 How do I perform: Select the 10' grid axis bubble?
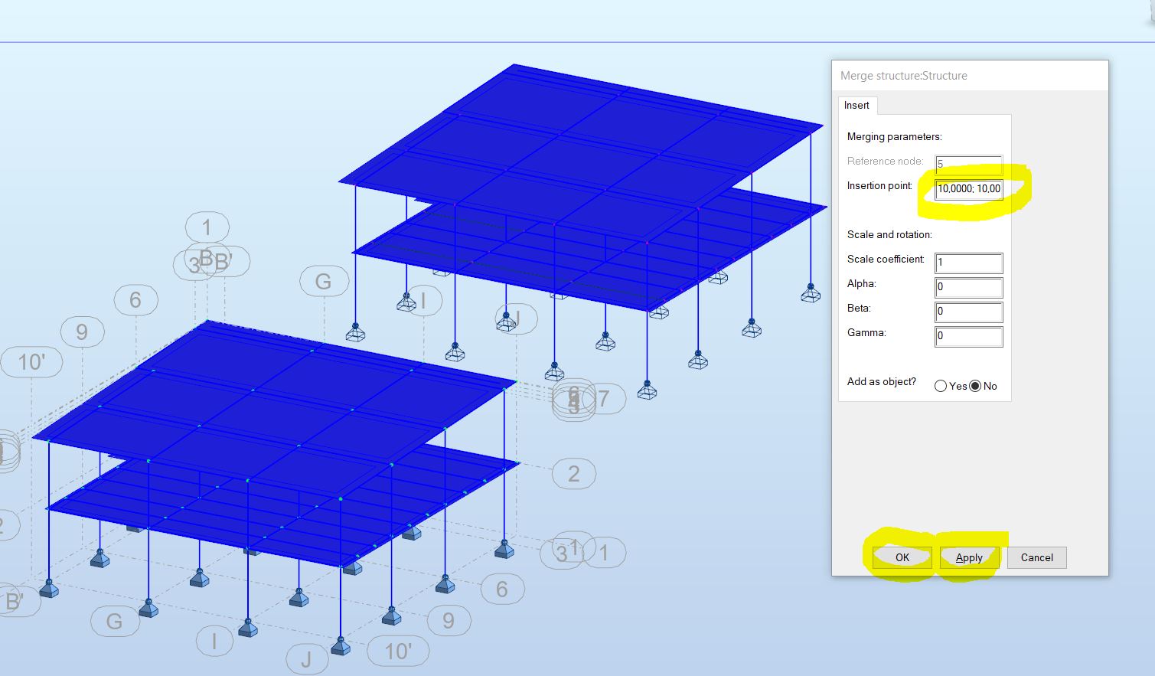(33, 361)
